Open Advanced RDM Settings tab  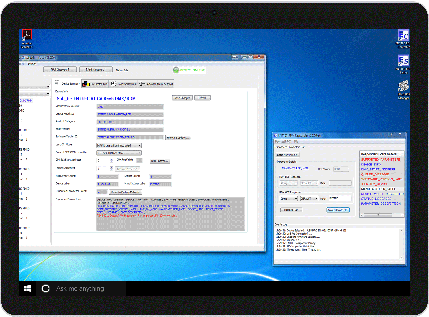point(156,84)
